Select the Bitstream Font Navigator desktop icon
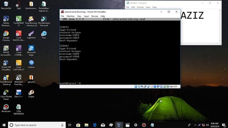 [x=19, y=80]
